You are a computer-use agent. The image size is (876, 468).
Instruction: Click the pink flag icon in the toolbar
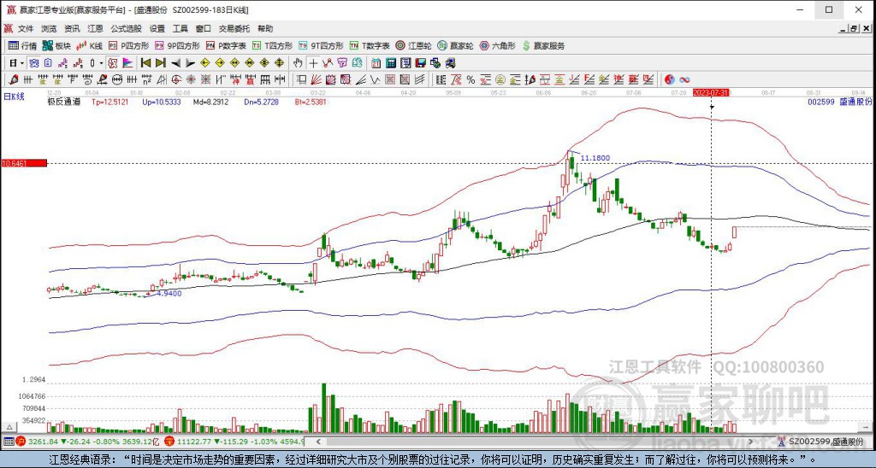coord(127,63)
